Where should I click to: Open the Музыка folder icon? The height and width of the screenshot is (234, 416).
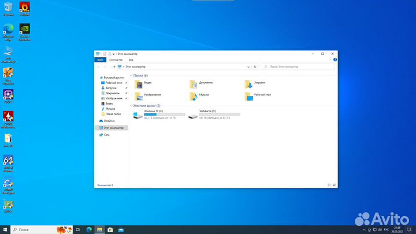[x=193, y=95]
